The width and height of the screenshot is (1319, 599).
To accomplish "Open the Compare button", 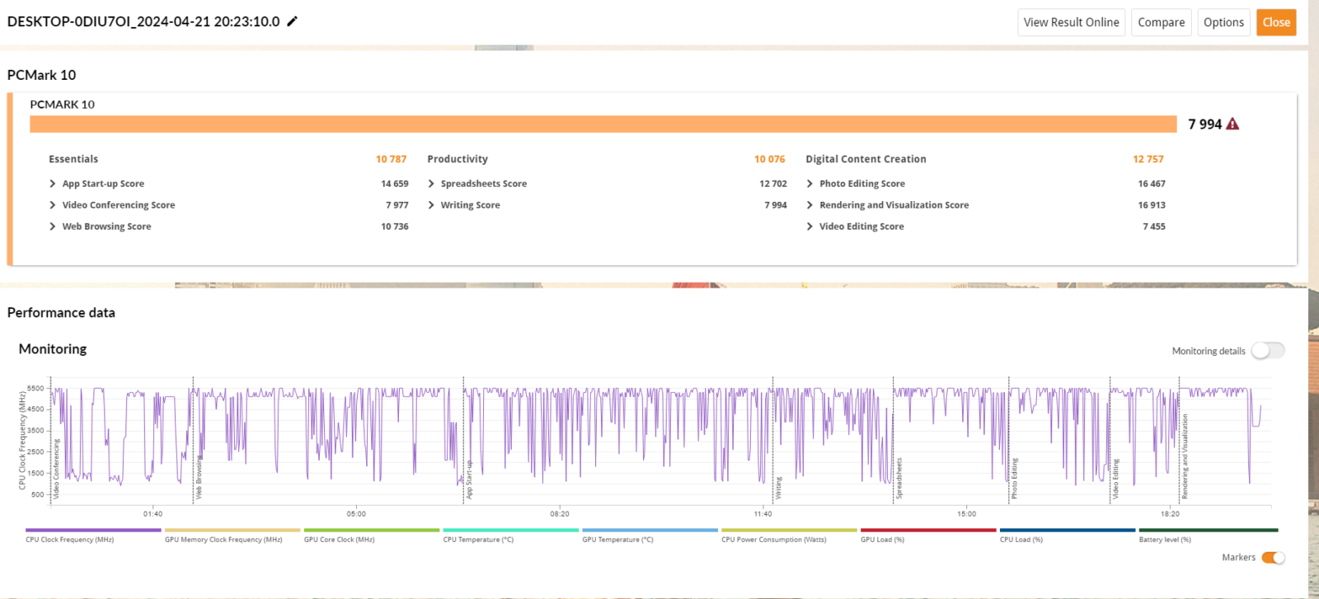I will [x=1161, y=22].
